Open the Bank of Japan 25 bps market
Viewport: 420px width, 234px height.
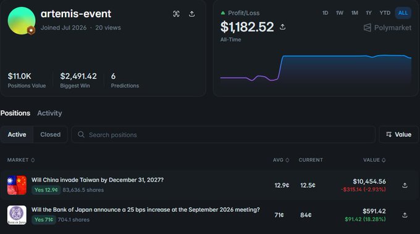[145, 210]
